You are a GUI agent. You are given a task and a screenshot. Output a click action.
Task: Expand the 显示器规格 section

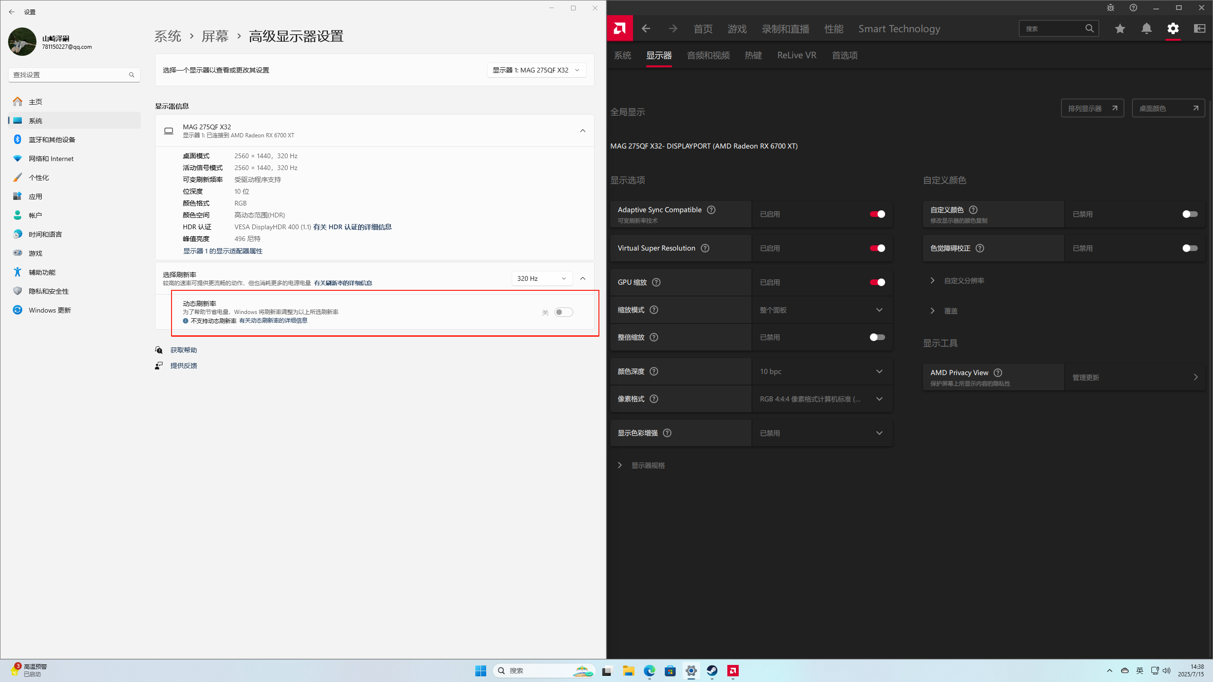(x=647, y=465)
